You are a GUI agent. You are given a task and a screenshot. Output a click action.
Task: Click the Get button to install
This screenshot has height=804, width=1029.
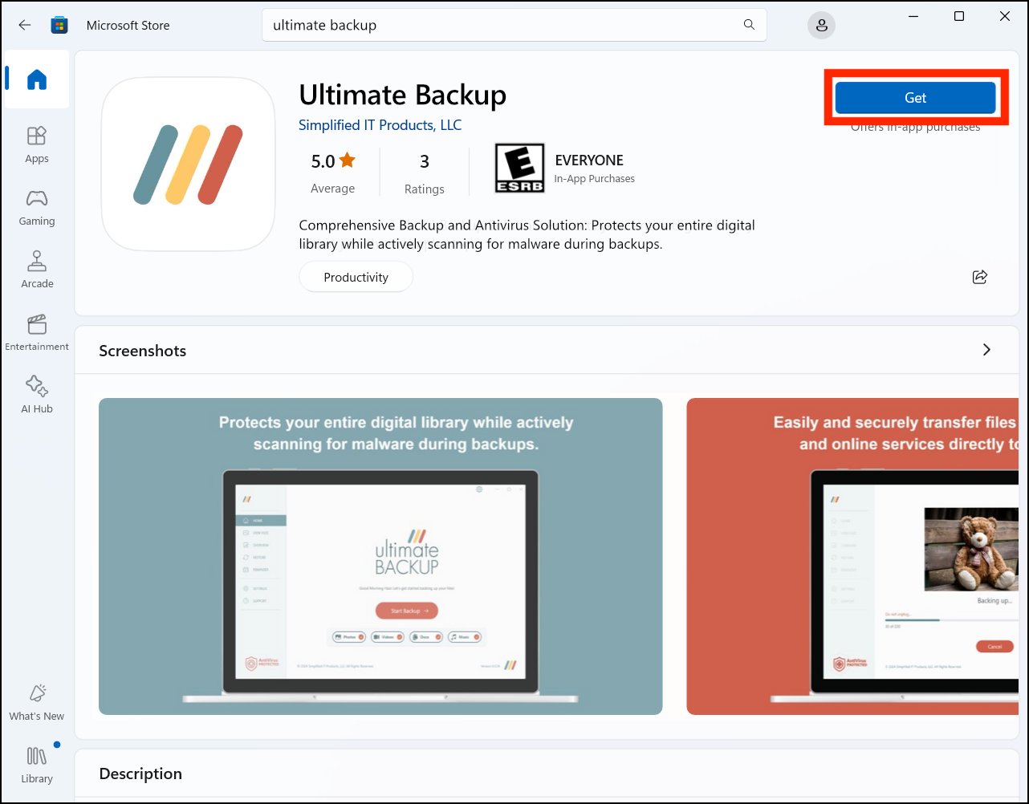(x=915, y=98)
